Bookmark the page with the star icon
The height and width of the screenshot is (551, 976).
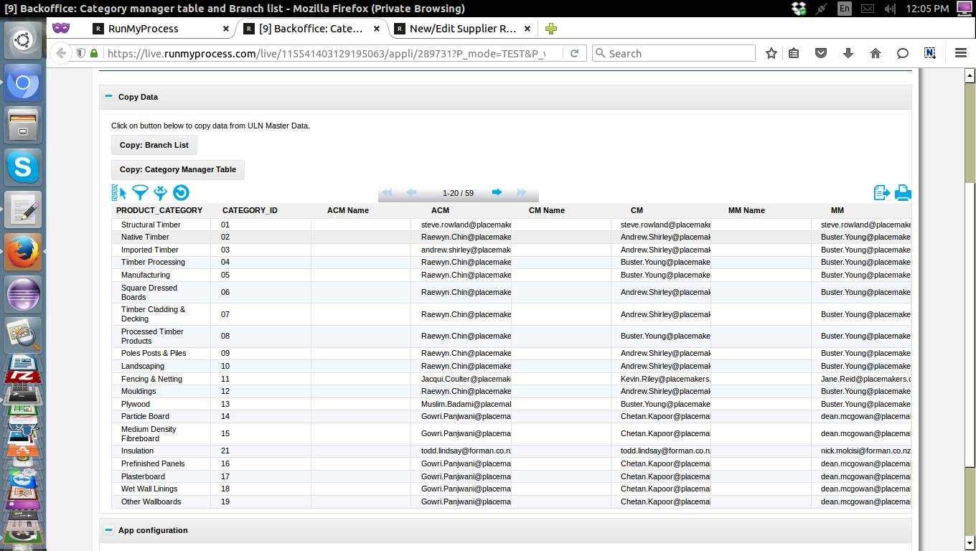click(770, 52)
